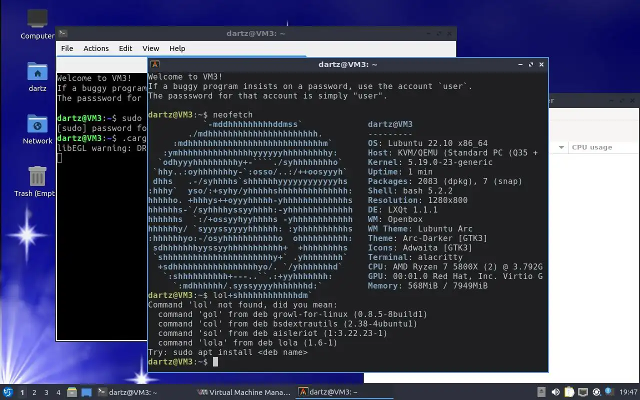Click the '[sudo] password' line in QTerminal
This screenshot has height=400, width=640.
(x=101, y=128)
